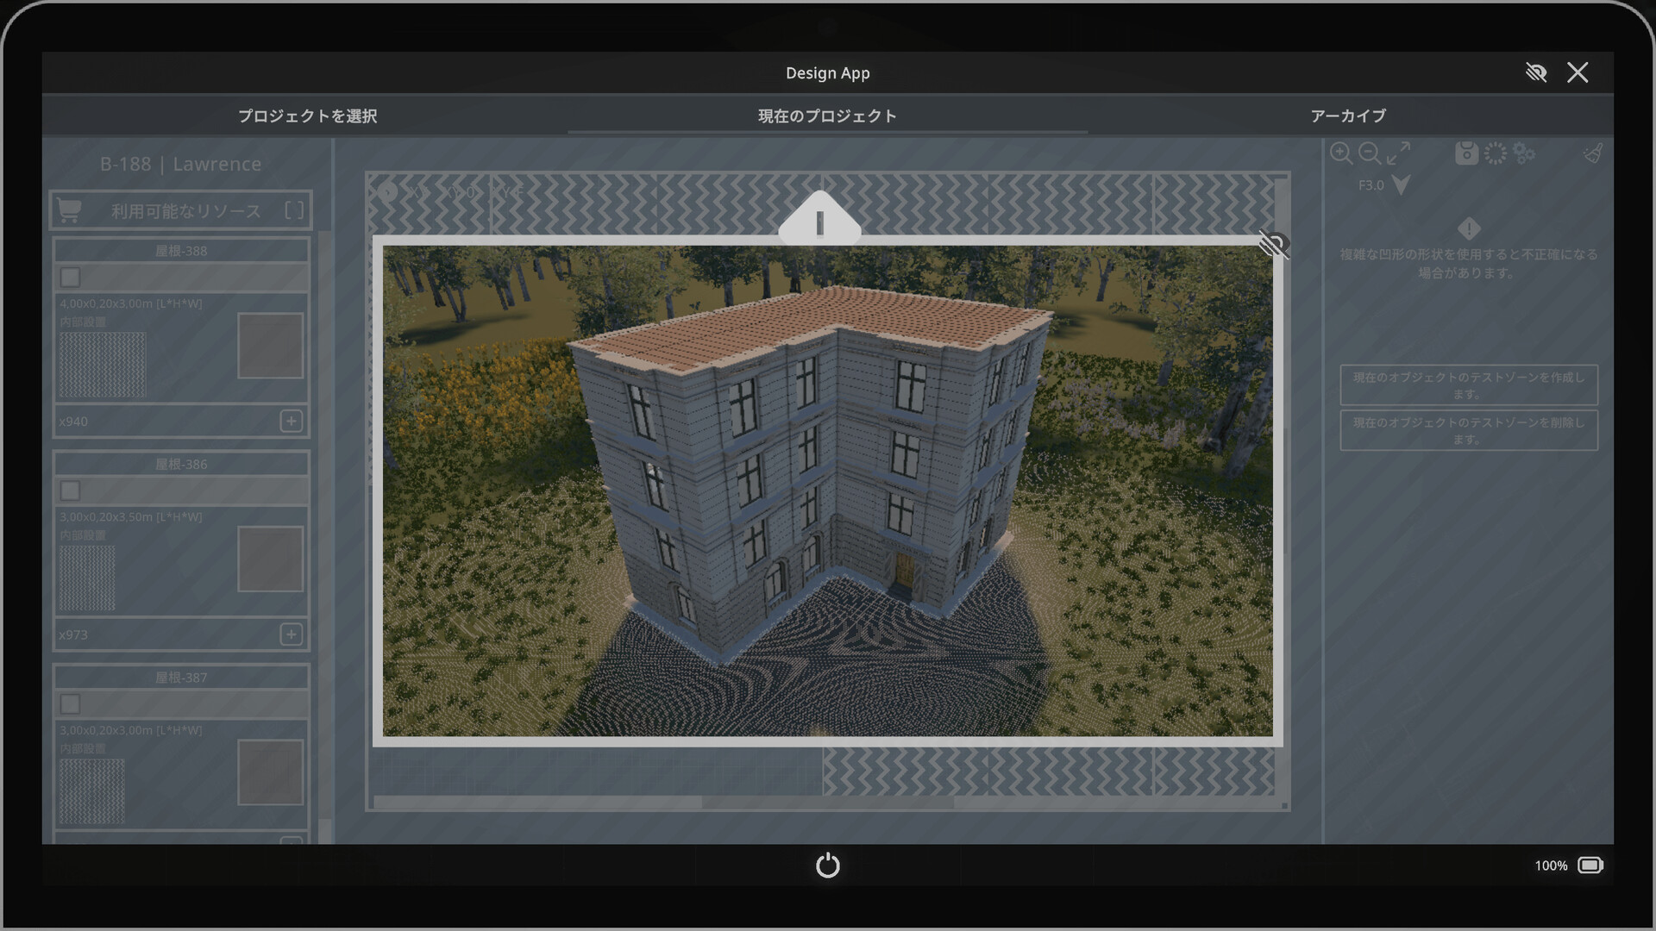Click the save disk icon
1656x931 pixels.
(1466, 153)
